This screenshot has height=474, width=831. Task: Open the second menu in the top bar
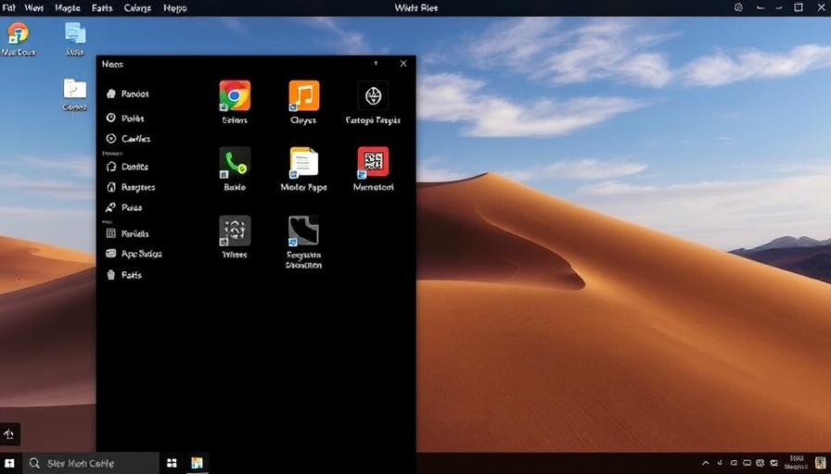(x=34, y=8)
